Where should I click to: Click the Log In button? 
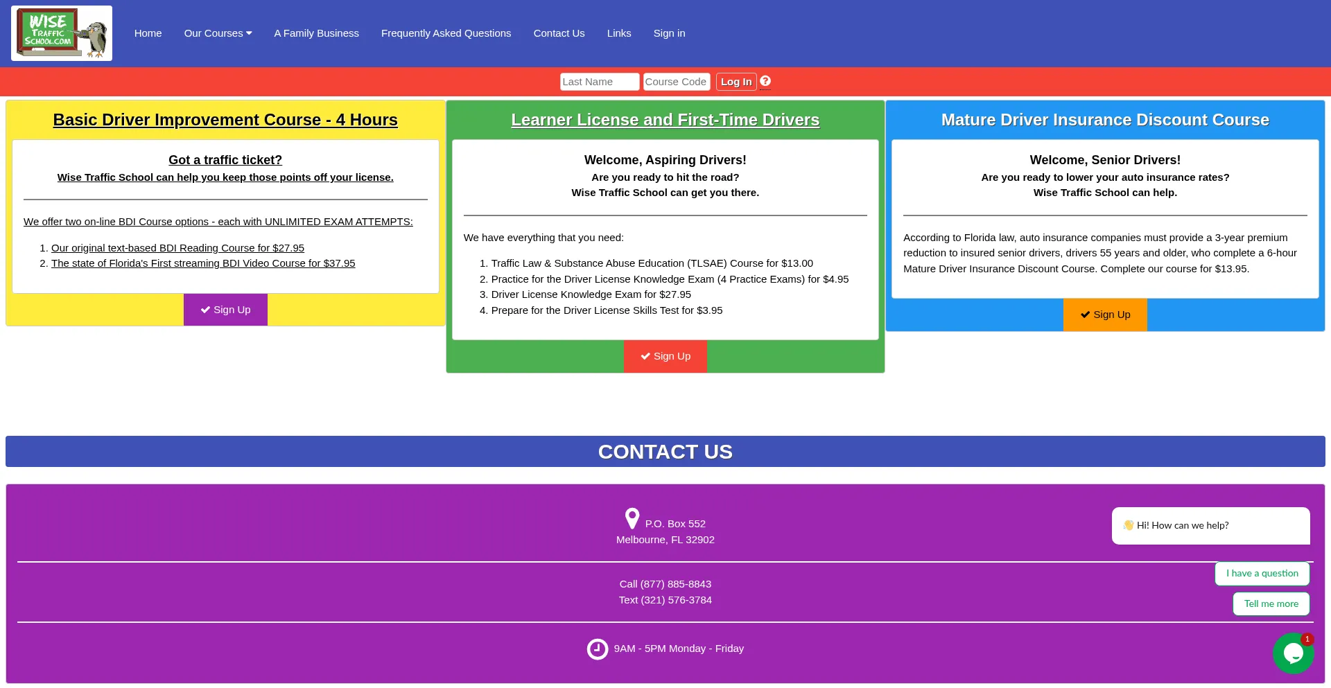point(736,82)
